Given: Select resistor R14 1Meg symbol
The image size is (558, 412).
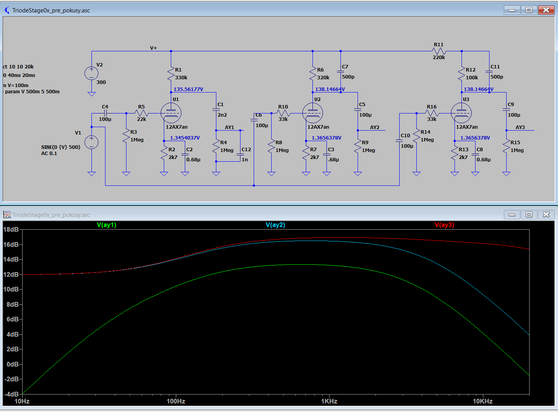Looking at the screenshot, I should tap(416, 136).
